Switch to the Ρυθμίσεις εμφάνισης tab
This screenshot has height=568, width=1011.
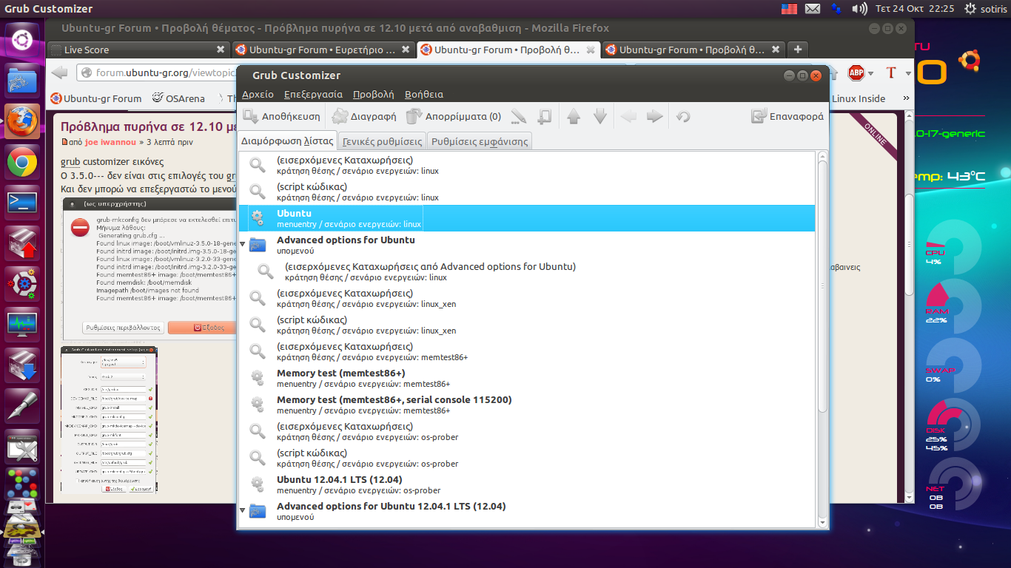click(479, 141)
